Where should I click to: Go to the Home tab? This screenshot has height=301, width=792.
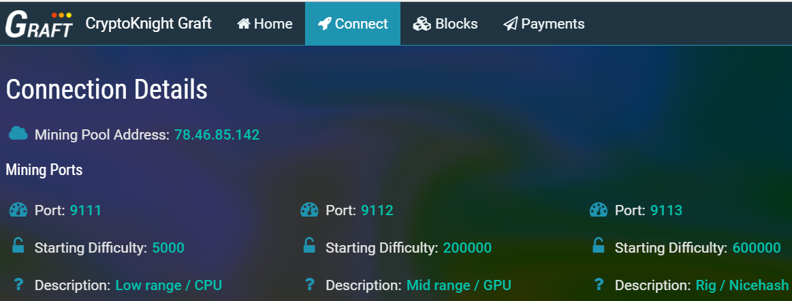pyautogui.click(x=264, y=24)
